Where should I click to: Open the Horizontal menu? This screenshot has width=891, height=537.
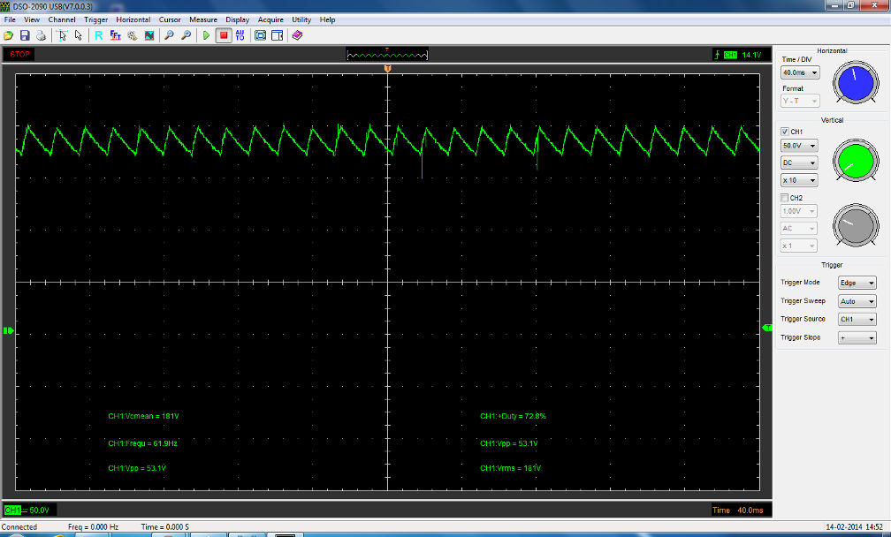(x=133, y=19)
